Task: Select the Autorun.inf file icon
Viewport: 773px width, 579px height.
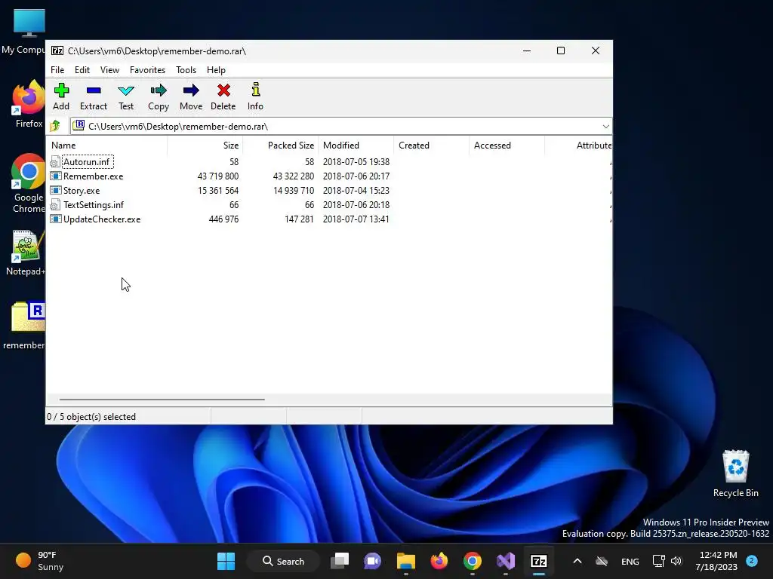Action: coord(55,162)
